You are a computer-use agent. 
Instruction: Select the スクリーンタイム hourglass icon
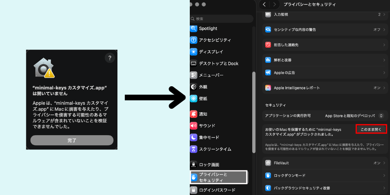point(194,149)
